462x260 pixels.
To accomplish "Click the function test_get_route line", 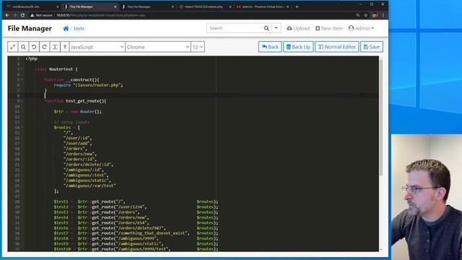I will [x=75, y=101].
